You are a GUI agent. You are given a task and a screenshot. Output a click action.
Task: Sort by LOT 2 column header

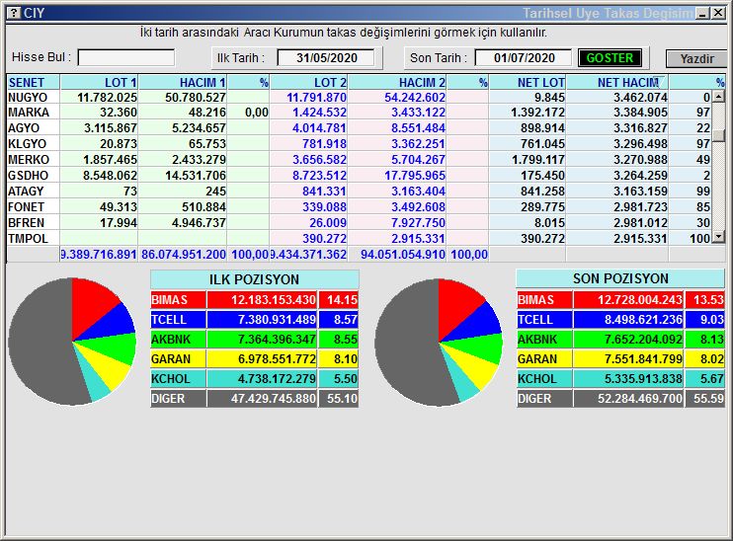click(x=308, y=83)
